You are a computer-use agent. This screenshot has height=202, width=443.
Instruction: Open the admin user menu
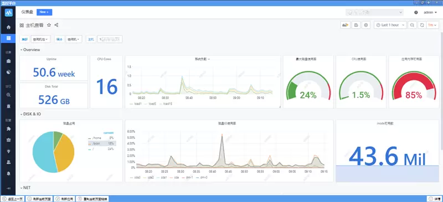point(430,12)
